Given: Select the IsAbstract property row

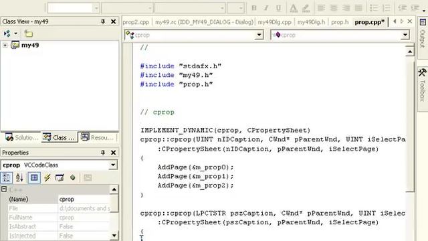Looking at the screenshot, I should [59, 226].
